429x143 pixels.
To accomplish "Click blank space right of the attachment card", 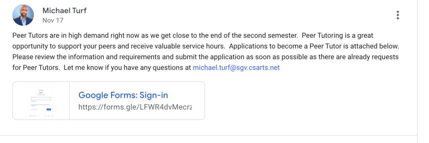I will click(302, 100).
